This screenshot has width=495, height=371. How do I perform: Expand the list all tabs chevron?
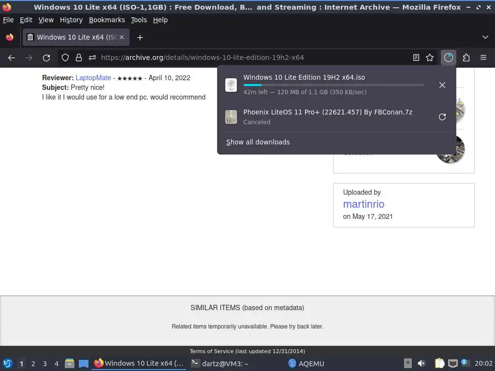[485, 37]
